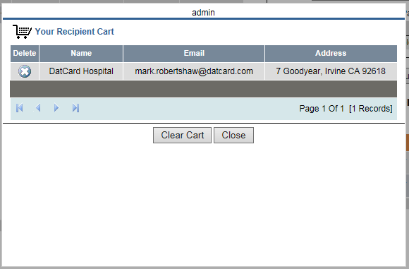This screenshot has height=269, width=409.
Task: Click the dark gray table footer bar
Action: [204, 89]
